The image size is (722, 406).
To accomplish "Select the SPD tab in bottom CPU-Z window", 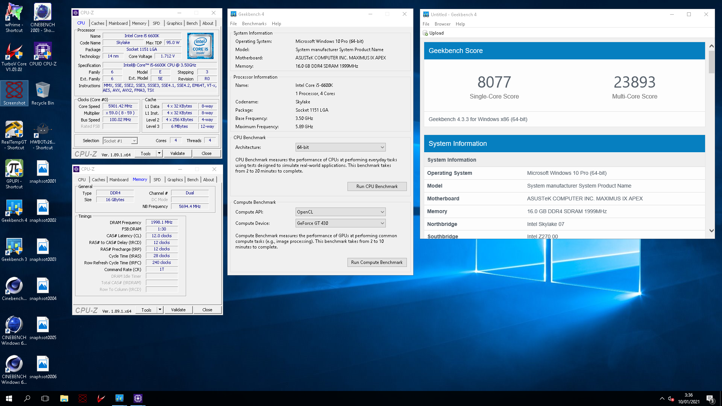I will [x=157, y=180].
